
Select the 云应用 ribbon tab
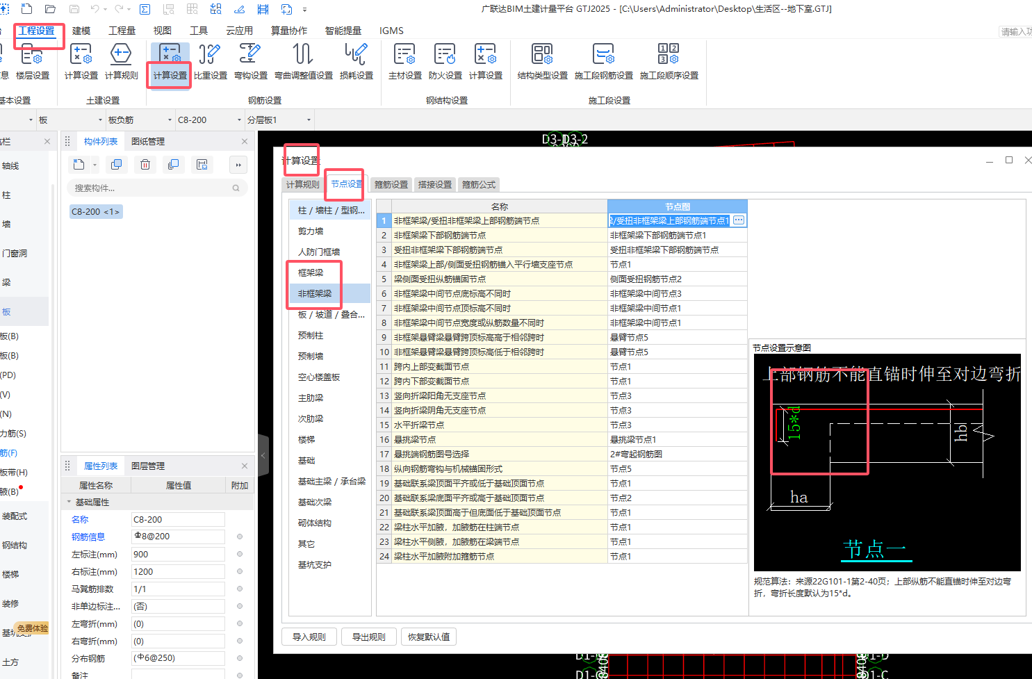(239, 31)
